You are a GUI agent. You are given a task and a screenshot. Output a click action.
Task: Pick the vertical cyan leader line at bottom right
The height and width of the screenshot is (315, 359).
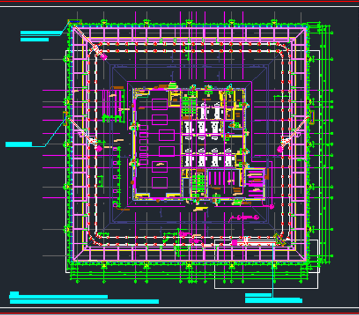pyautogui.click(x=273, y=270)
